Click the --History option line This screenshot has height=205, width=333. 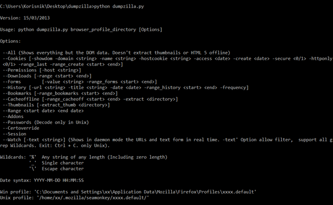click(125, 87)
